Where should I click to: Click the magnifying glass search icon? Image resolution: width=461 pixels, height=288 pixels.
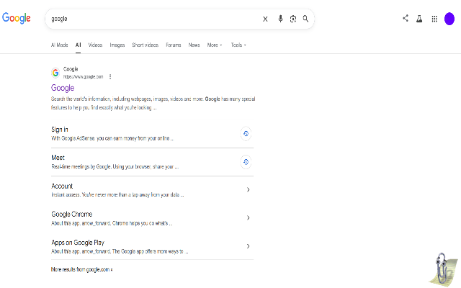[305, 19]
